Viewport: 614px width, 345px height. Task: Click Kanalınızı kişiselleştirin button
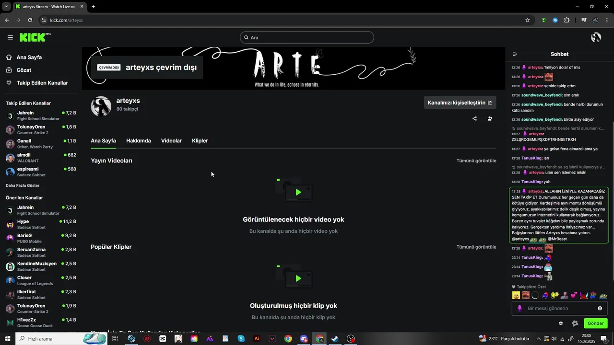click(460, 103)
